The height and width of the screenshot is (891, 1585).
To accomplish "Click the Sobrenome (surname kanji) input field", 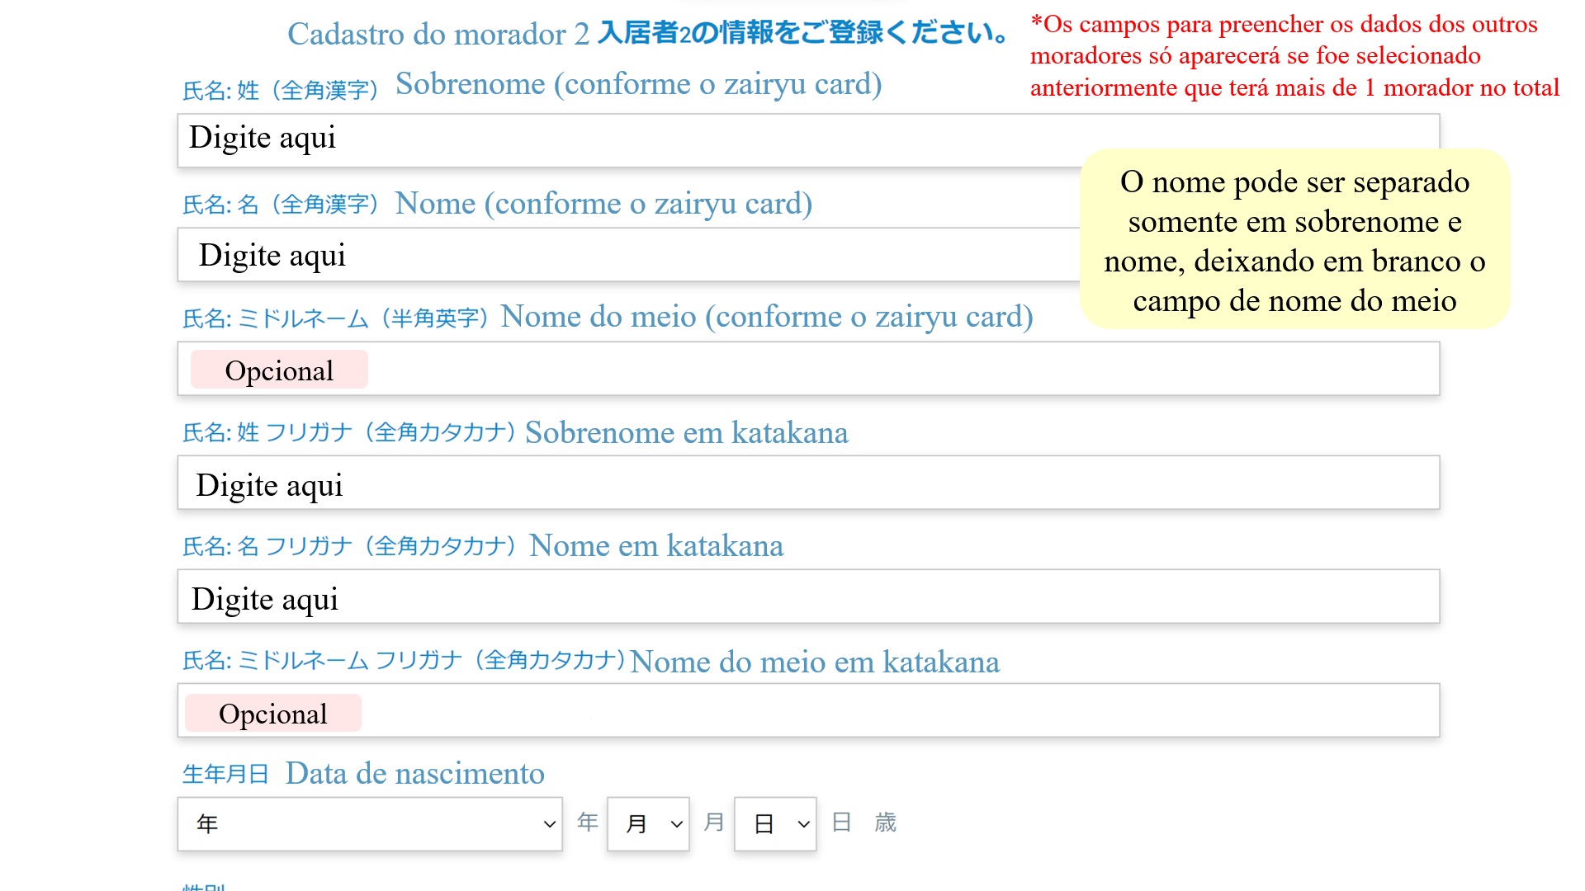I will 627,140.
